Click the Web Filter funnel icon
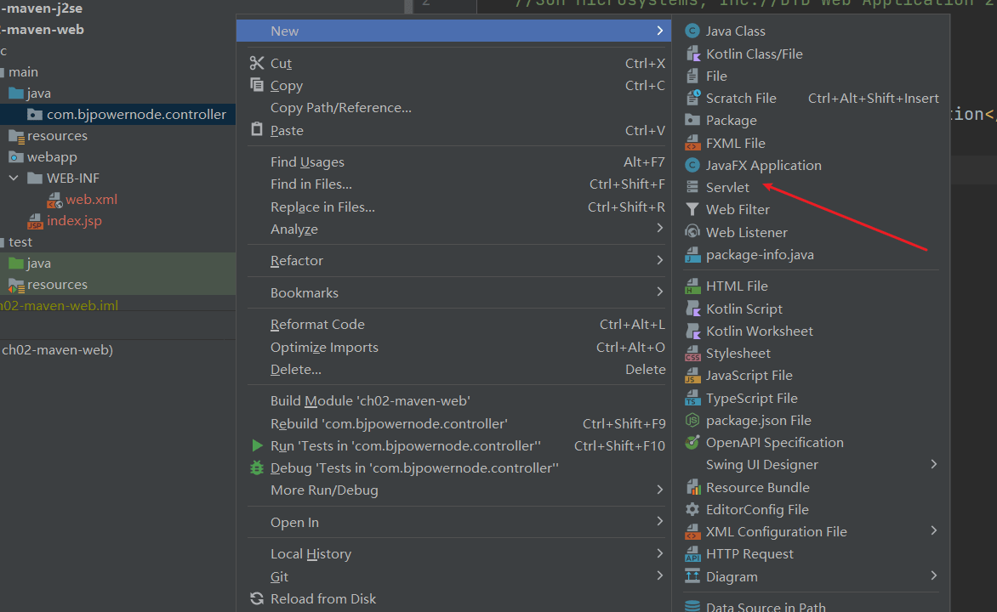Screen dimensions: 997x612 tap(692, 209)
